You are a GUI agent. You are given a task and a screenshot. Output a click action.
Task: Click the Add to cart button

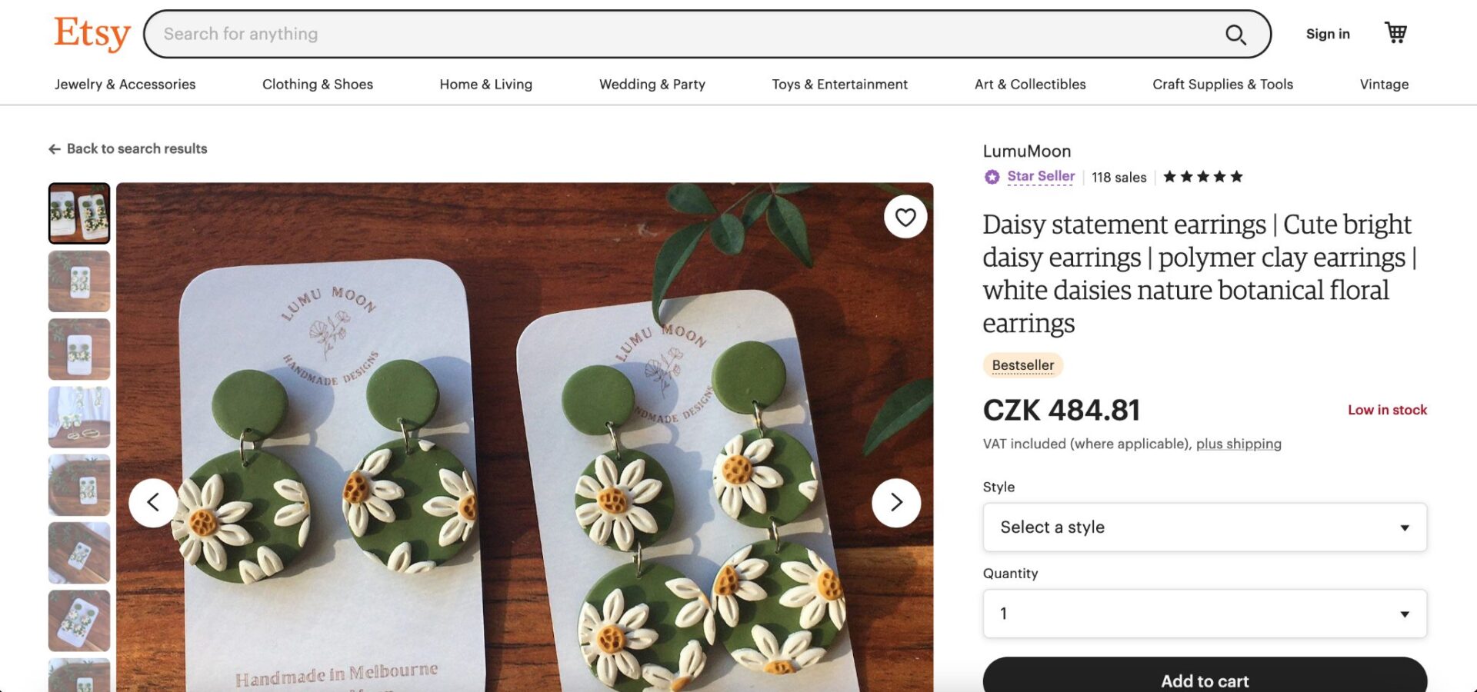[1204, 680]
